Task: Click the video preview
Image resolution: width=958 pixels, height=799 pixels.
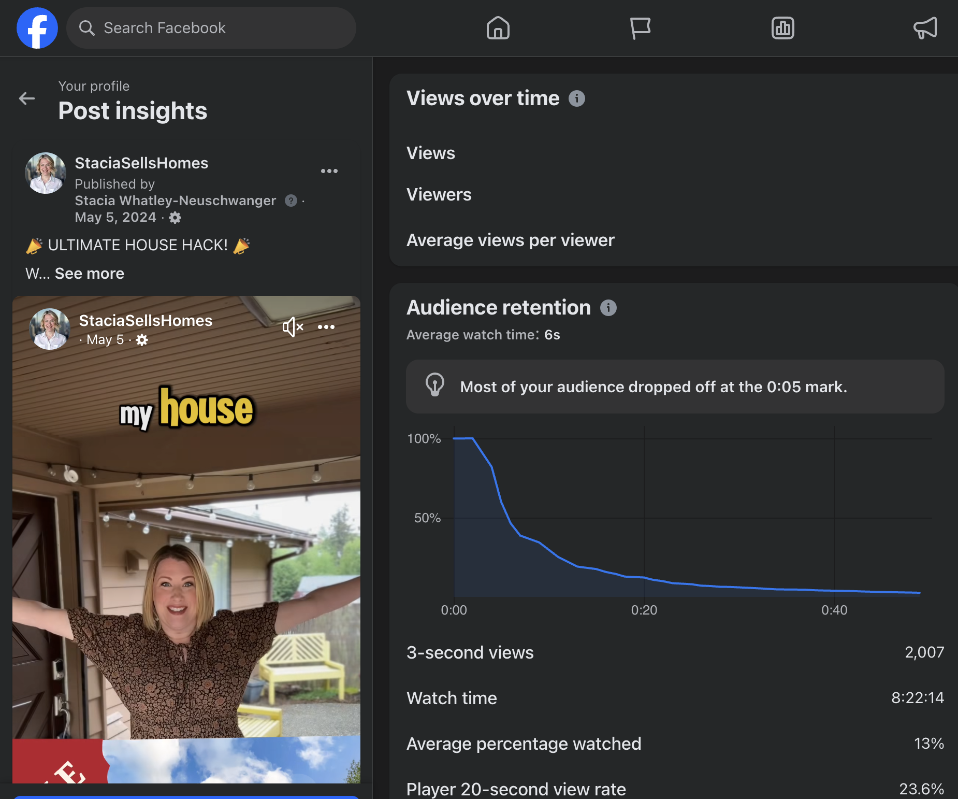Action: click(x=186, y=539)
